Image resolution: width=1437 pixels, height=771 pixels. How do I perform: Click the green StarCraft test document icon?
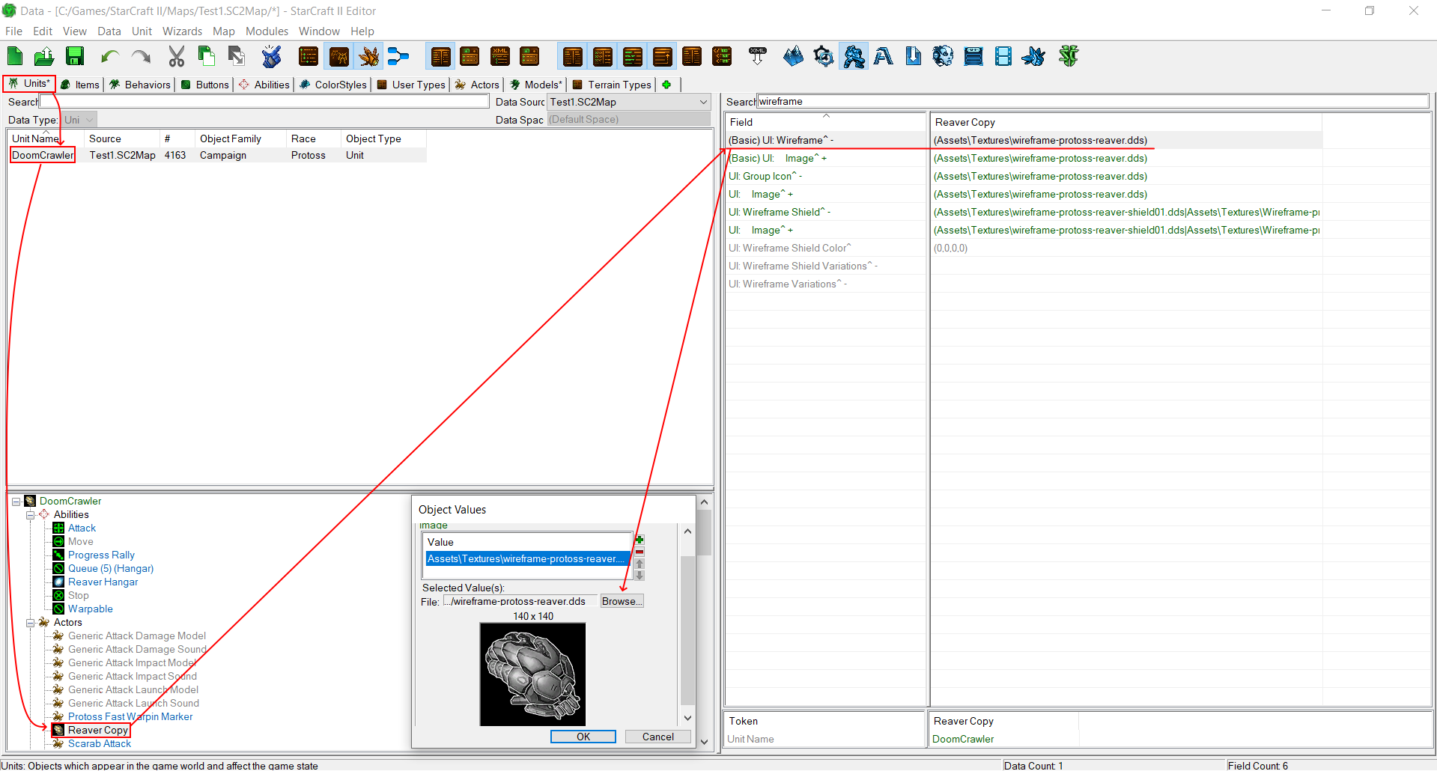tap(1069, 56)
